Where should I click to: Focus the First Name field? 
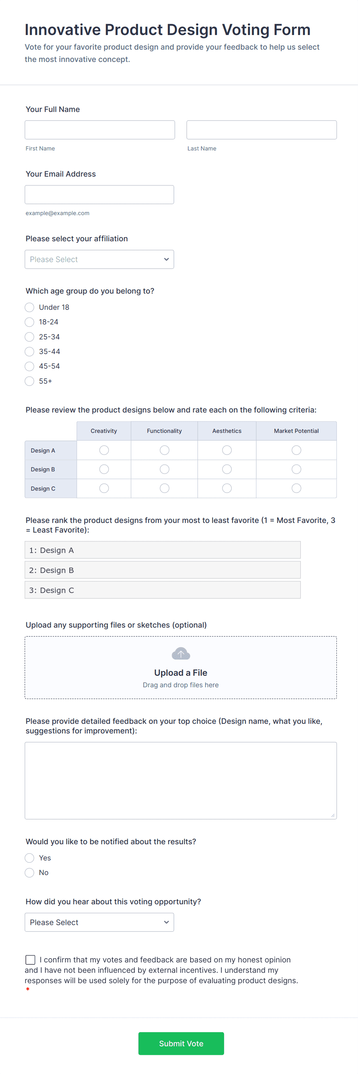[x=100, y=130]
